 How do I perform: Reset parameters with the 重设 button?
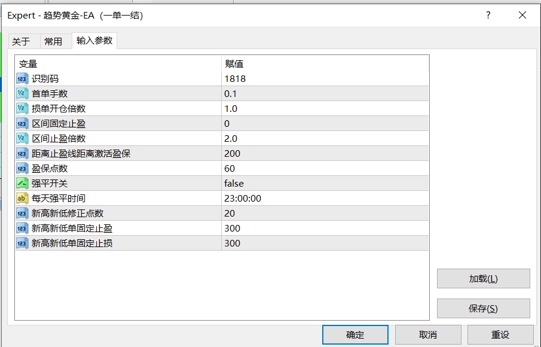click(500, 334)
